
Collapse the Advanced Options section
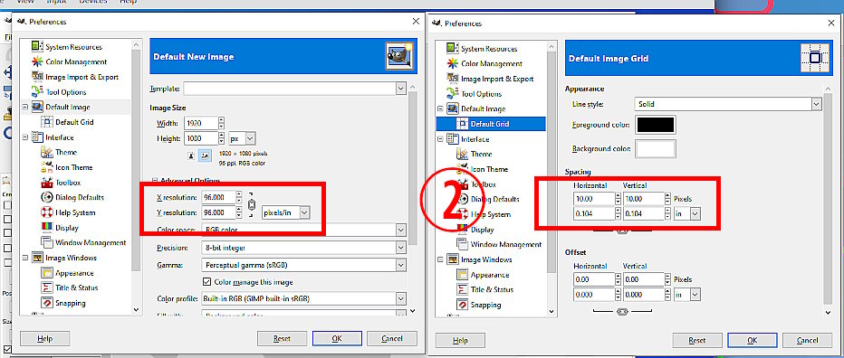[154, 181]
